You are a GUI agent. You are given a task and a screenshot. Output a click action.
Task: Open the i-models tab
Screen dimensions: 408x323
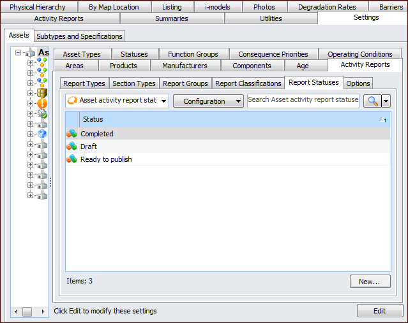point(218,7)
